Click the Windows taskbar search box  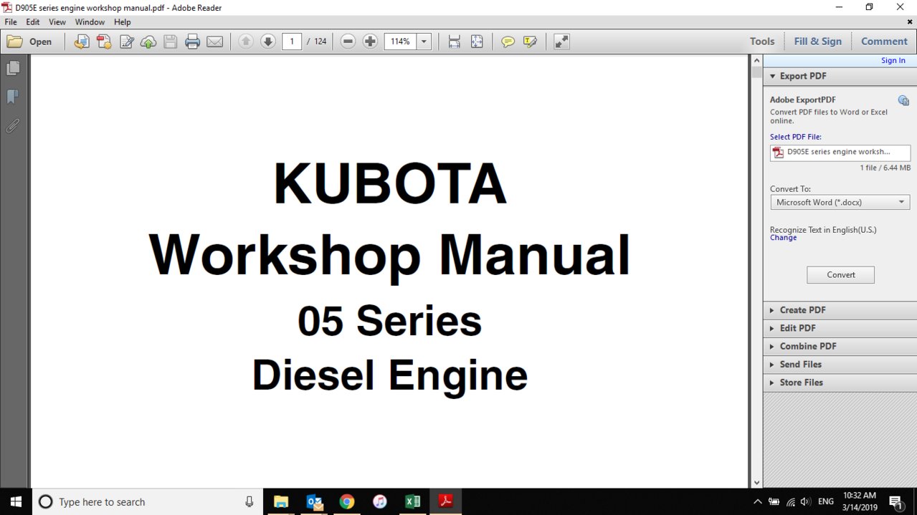pos(147,501)
